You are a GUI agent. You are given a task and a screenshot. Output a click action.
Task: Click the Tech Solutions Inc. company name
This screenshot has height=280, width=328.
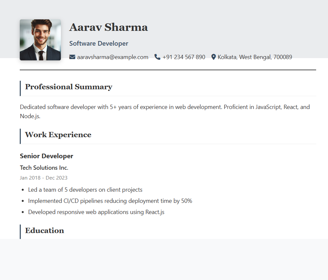[x=44, y=168]
